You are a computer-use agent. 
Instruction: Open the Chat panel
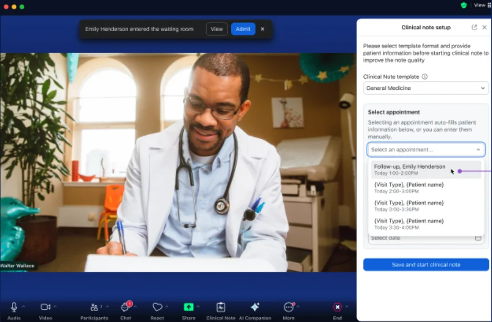pyautogui.click(x=126, y=307)
